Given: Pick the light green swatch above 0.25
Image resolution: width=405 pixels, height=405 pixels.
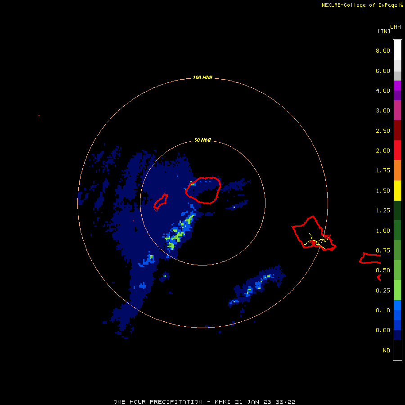Looking at the screenshot, I should click(397, 290).
